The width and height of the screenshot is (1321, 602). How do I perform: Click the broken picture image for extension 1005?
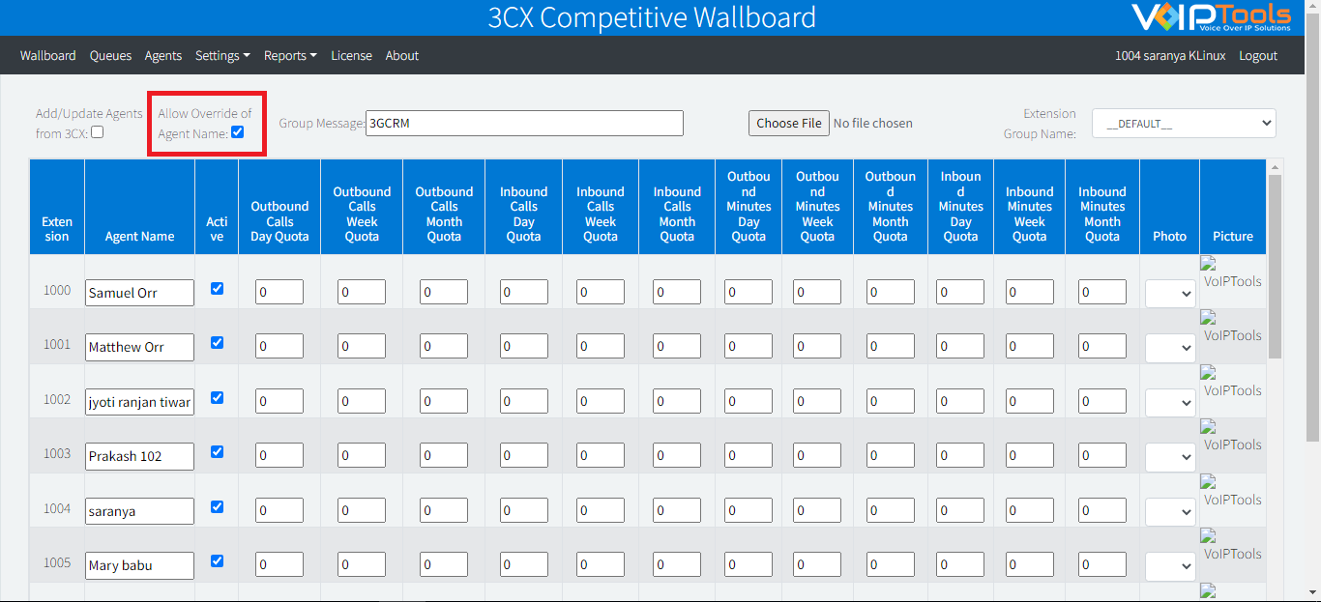1231,546
